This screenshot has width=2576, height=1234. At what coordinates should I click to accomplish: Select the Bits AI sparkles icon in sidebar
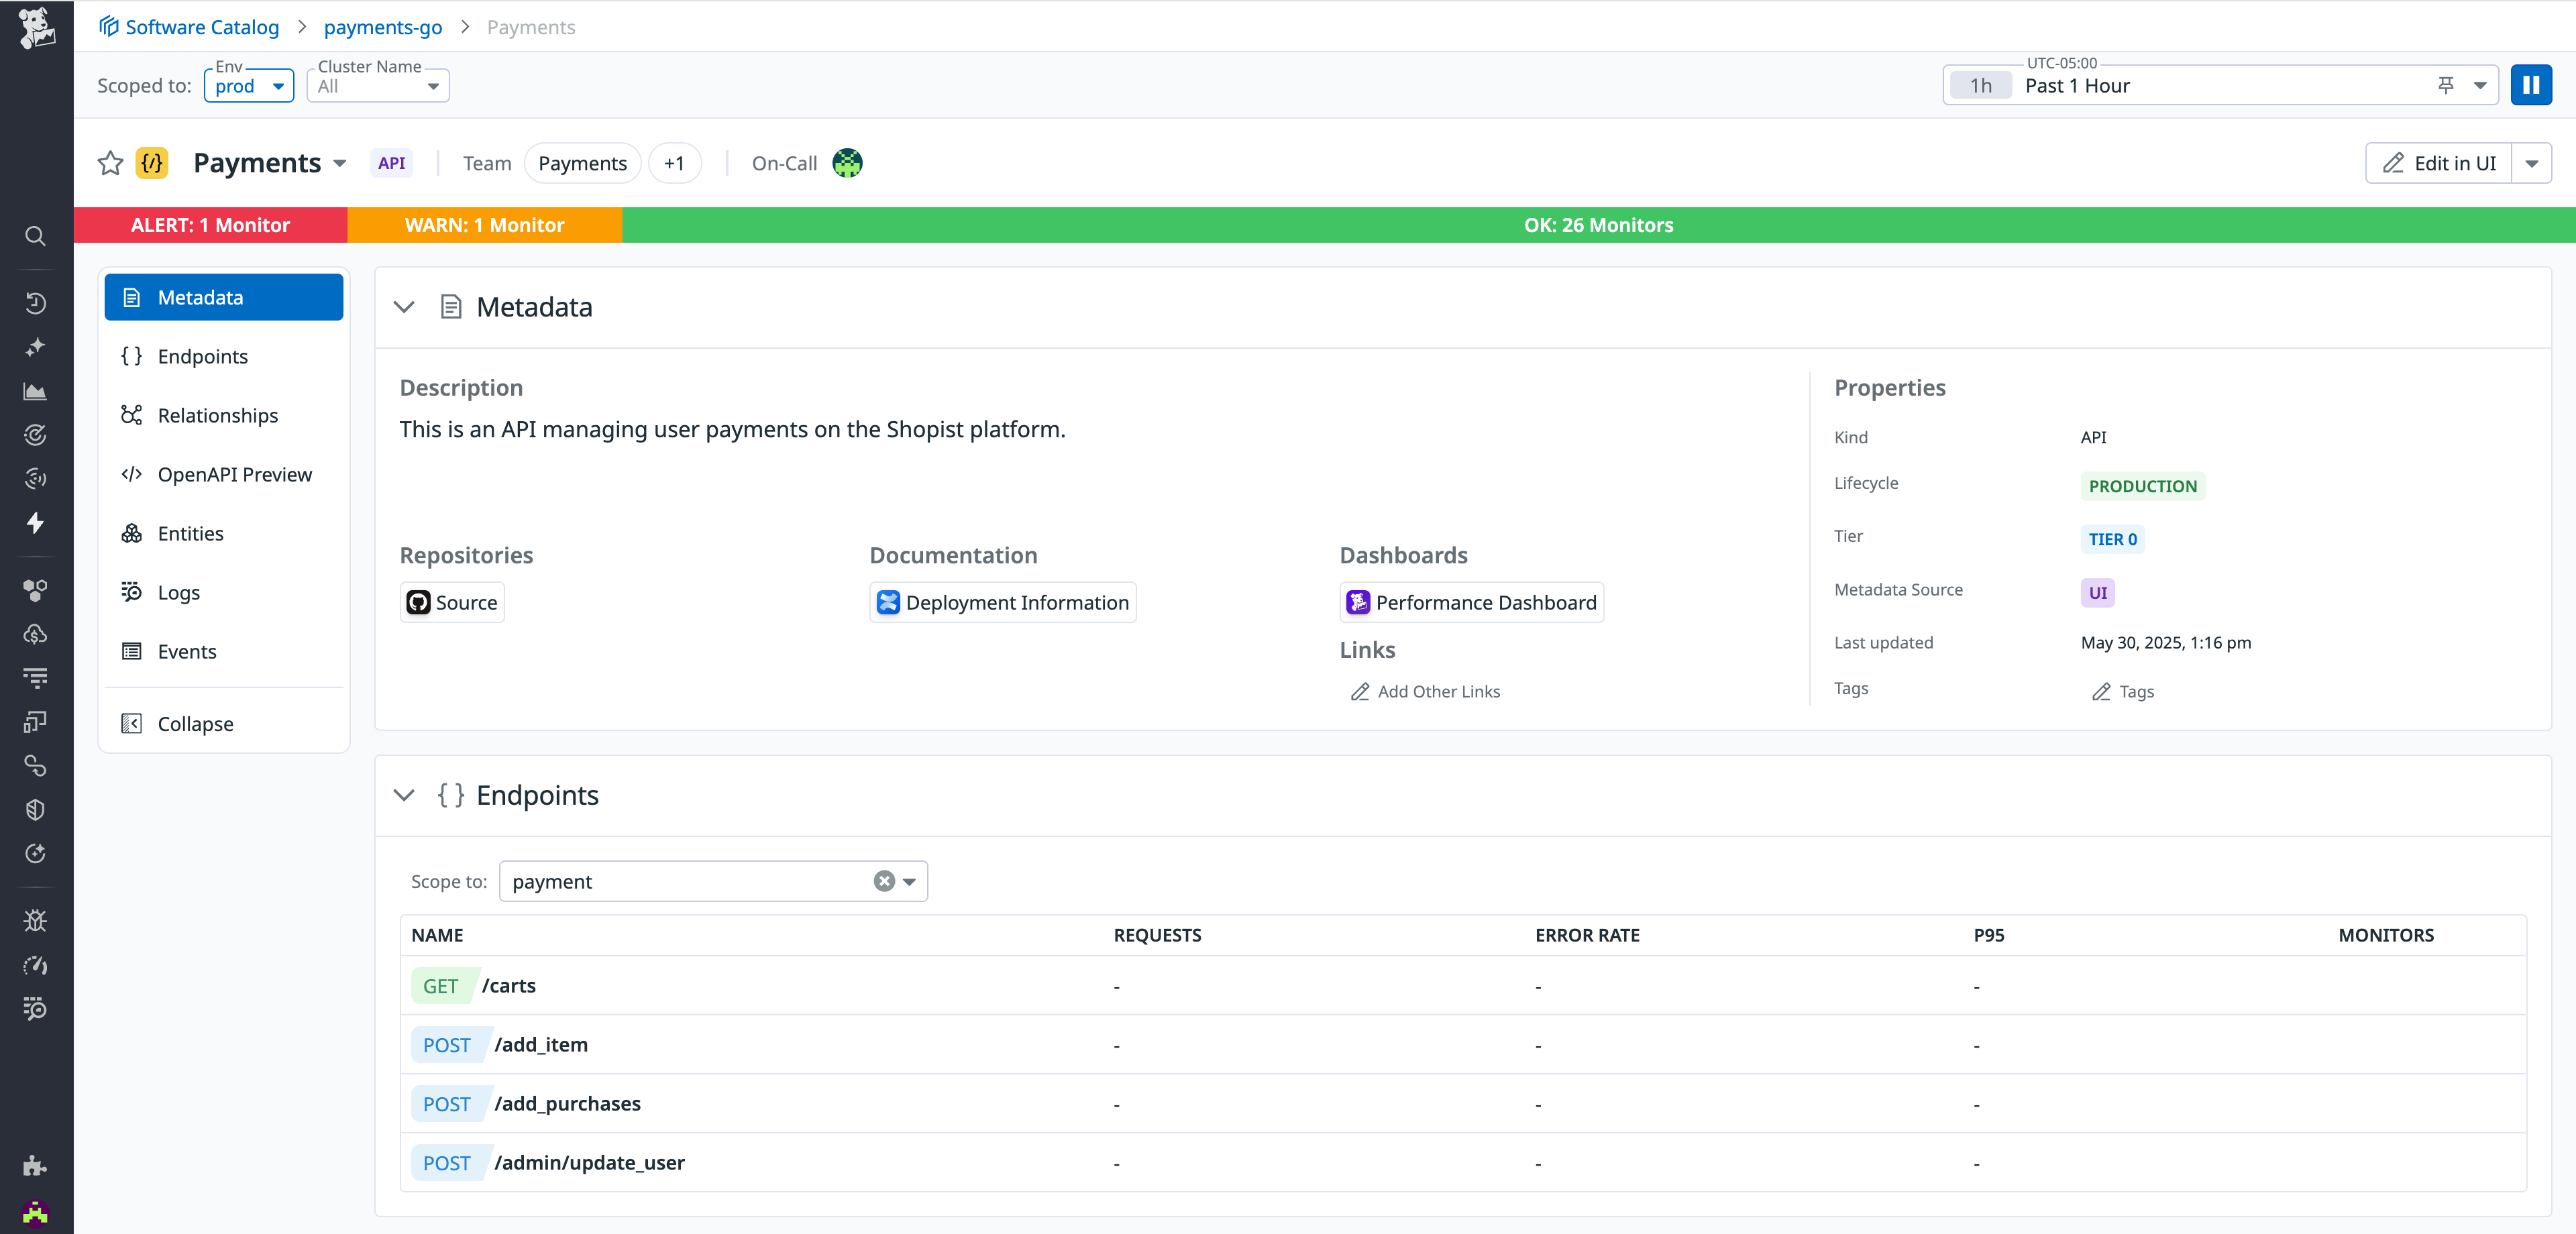(35, 347)
